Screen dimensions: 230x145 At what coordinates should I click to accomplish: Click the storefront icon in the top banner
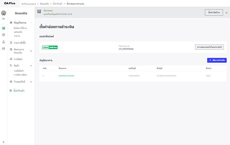tap(39, 11)
